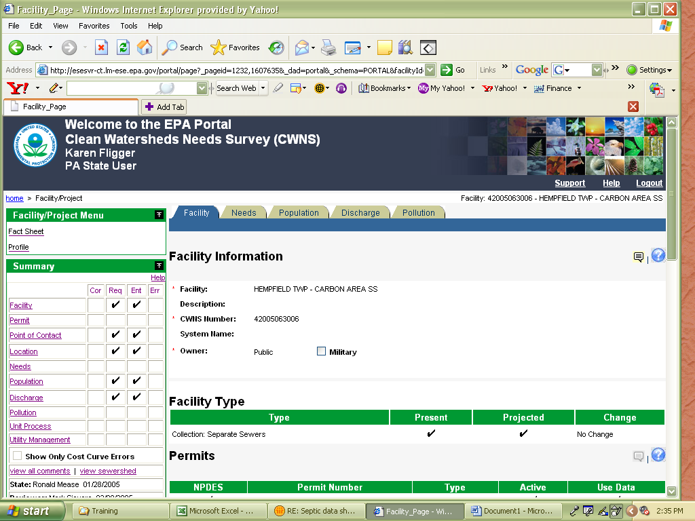Click the Start button on taskbar
This screenshot has width=695, height=521.
tap(31, 511)
